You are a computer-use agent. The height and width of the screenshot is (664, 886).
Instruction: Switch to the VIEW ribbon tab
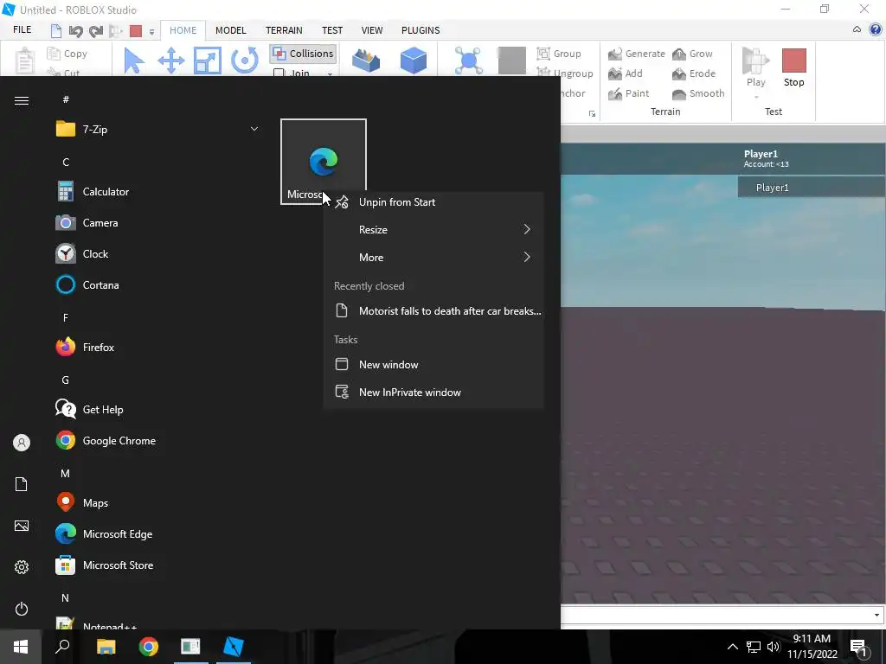pyautogui.click(x=372, y=30)
